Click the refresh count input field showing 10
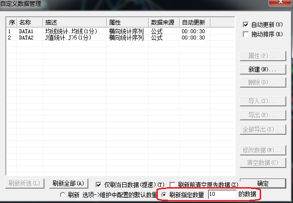 pos(222,194)
